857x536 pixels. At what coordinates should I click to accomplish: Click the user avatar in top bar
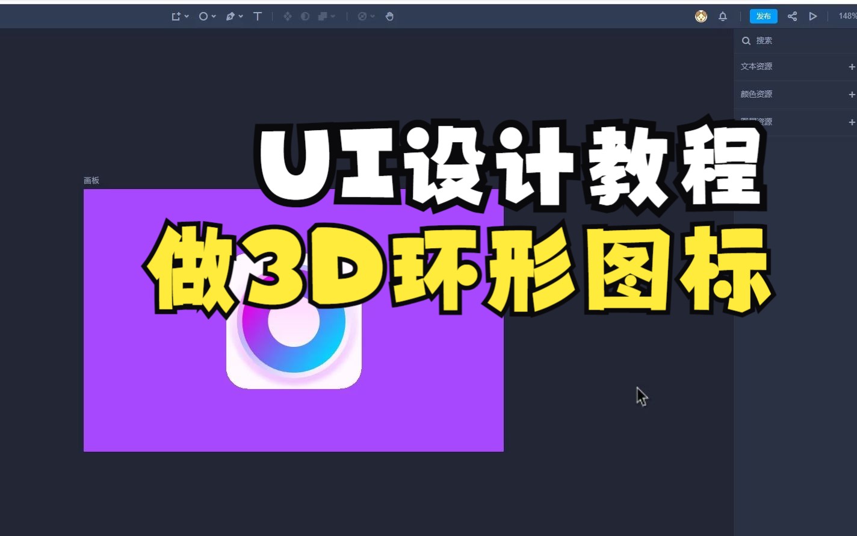[x=701, y=16]
